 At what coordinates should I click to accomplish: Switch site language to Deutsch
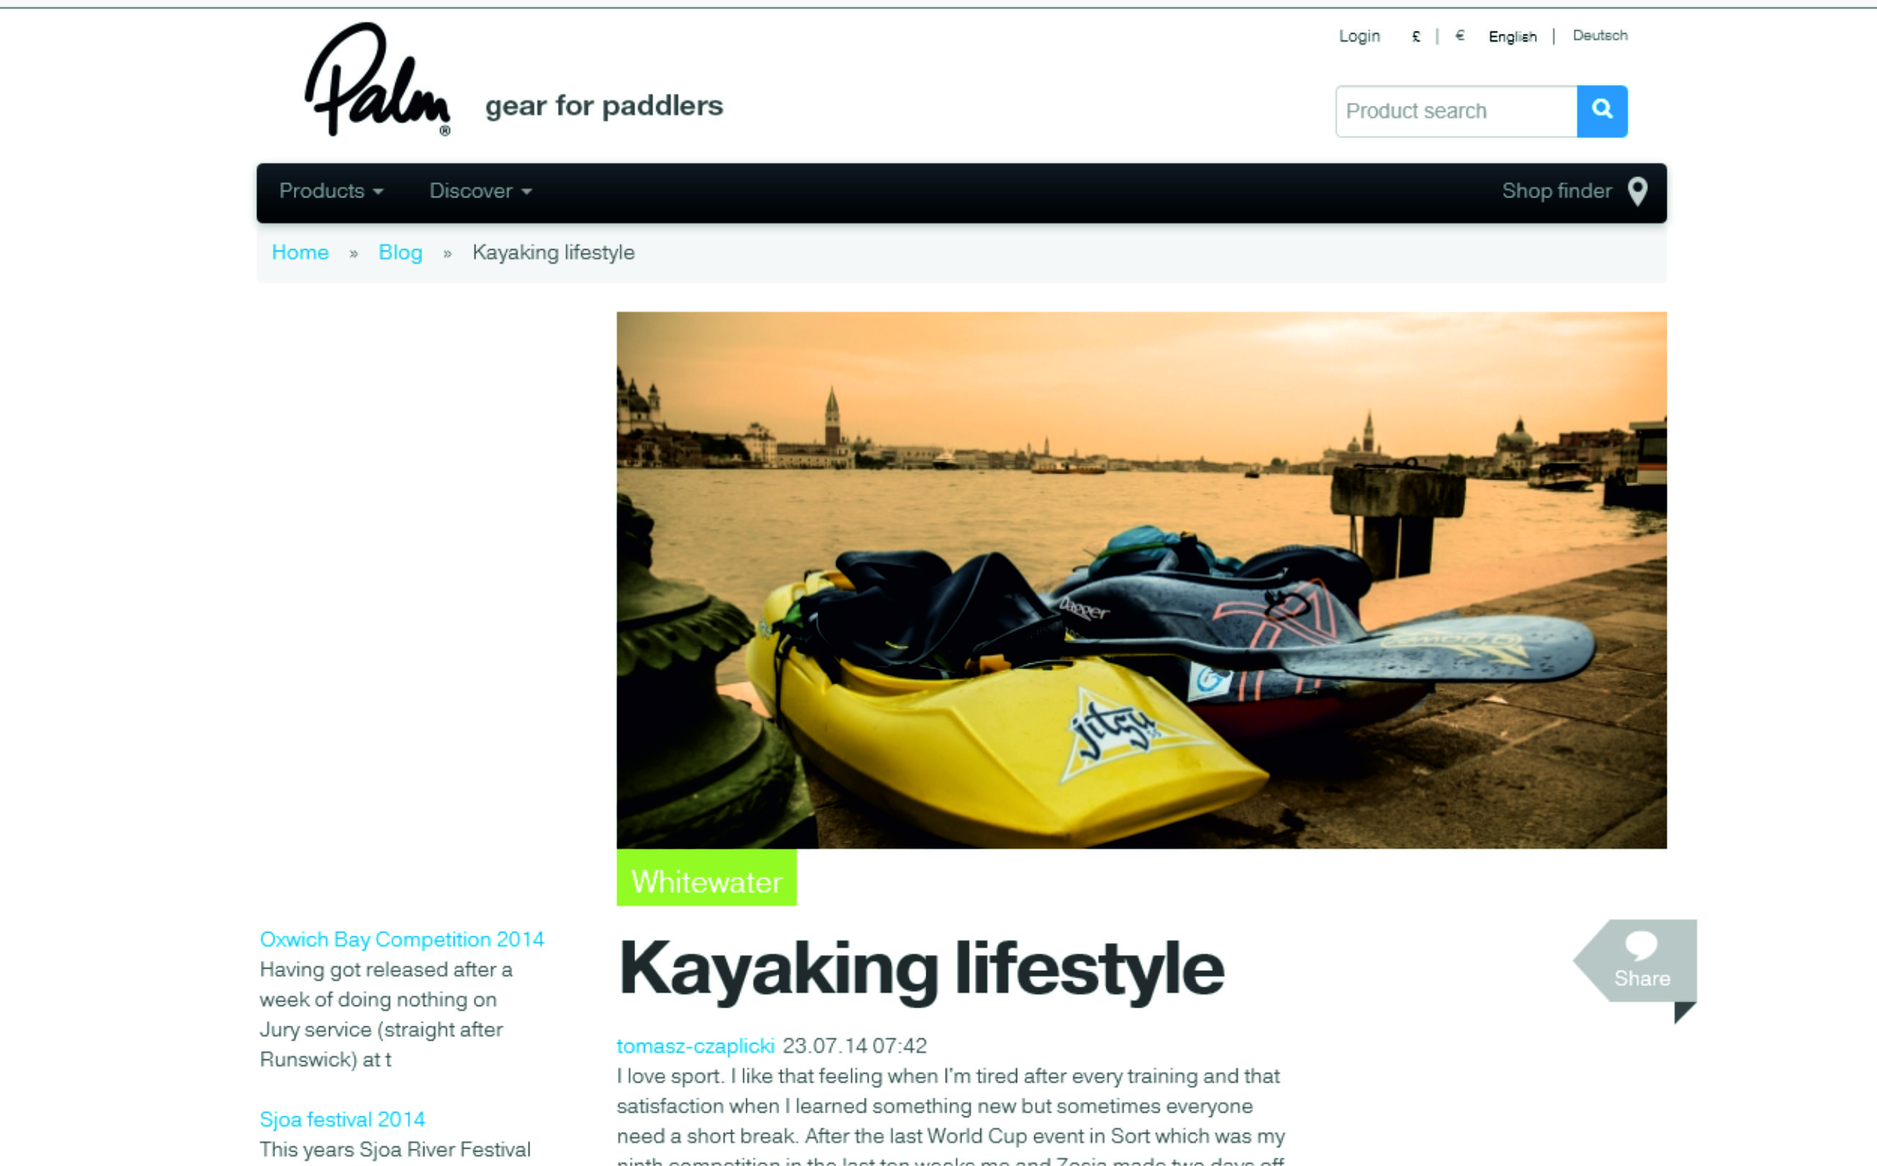[x=1600, y=35]
